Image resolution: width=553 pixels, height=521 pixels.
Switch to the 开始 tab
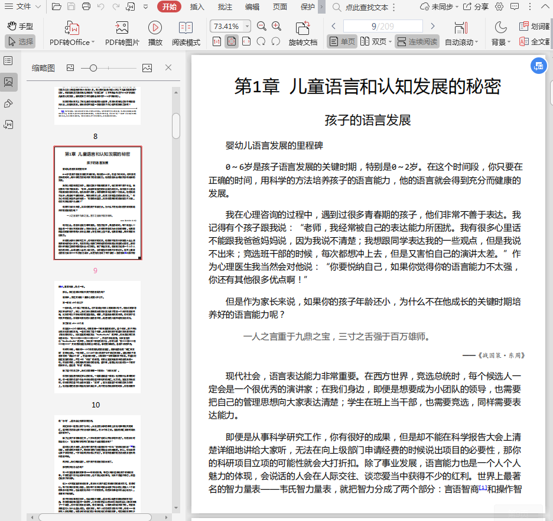pyautogui.click(x=170, y=7)
